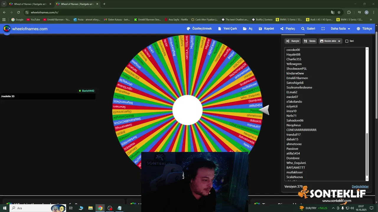Open a saved wheel with Aç
Screen dimensions: 378x212
pyautogui.click(x=248, y=29)
